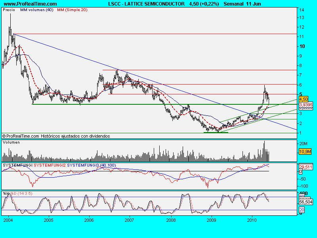
Task: Click the yellow 4,50 current price tag
Action: (304, 99)
